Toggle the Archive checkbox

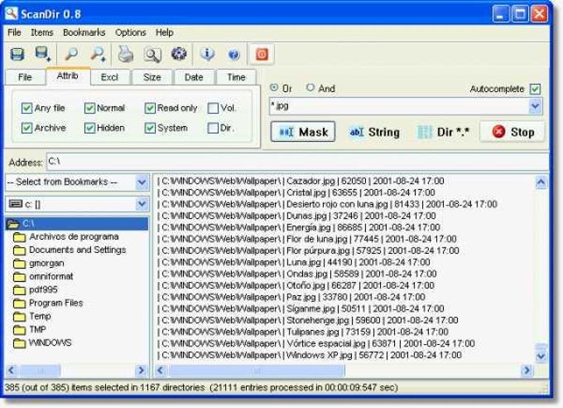click(x=26, y=128)
